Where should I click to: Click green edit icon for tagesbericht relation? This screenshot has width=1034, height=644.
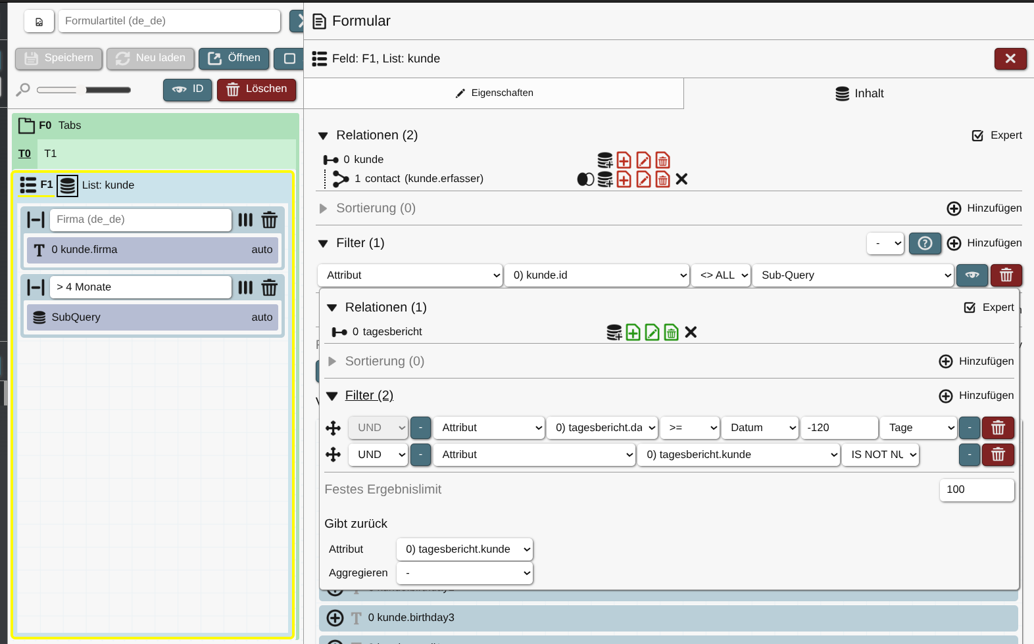pyautogui.click(x=652, y=333)
